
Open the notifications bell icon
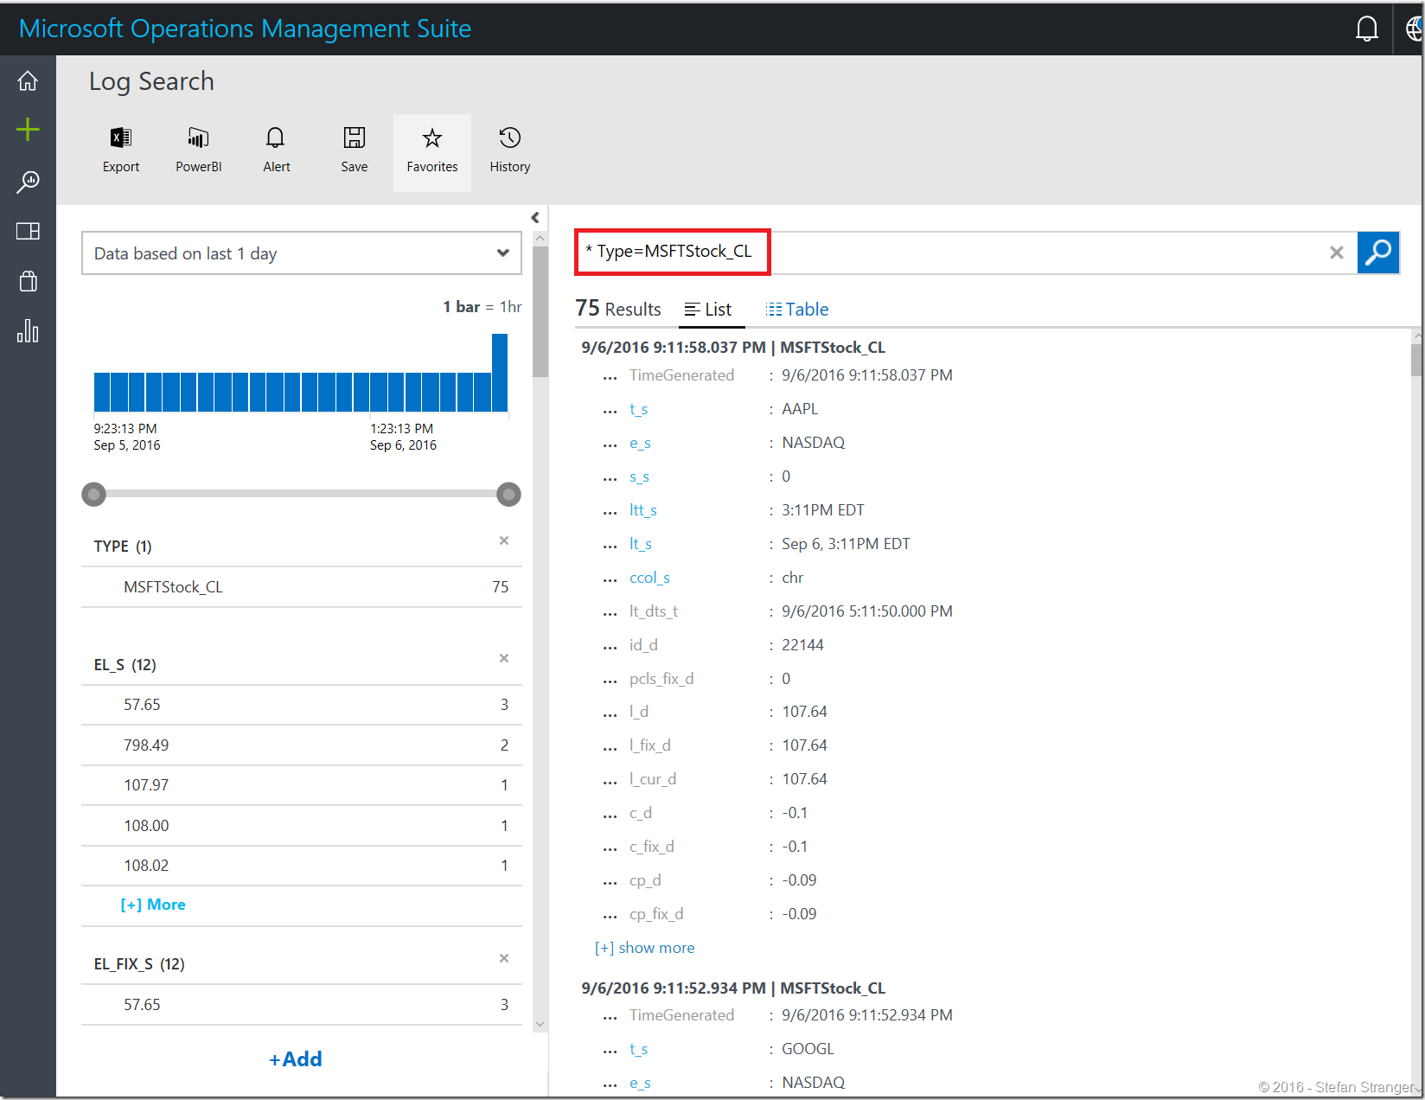(x=1367, y=29)
